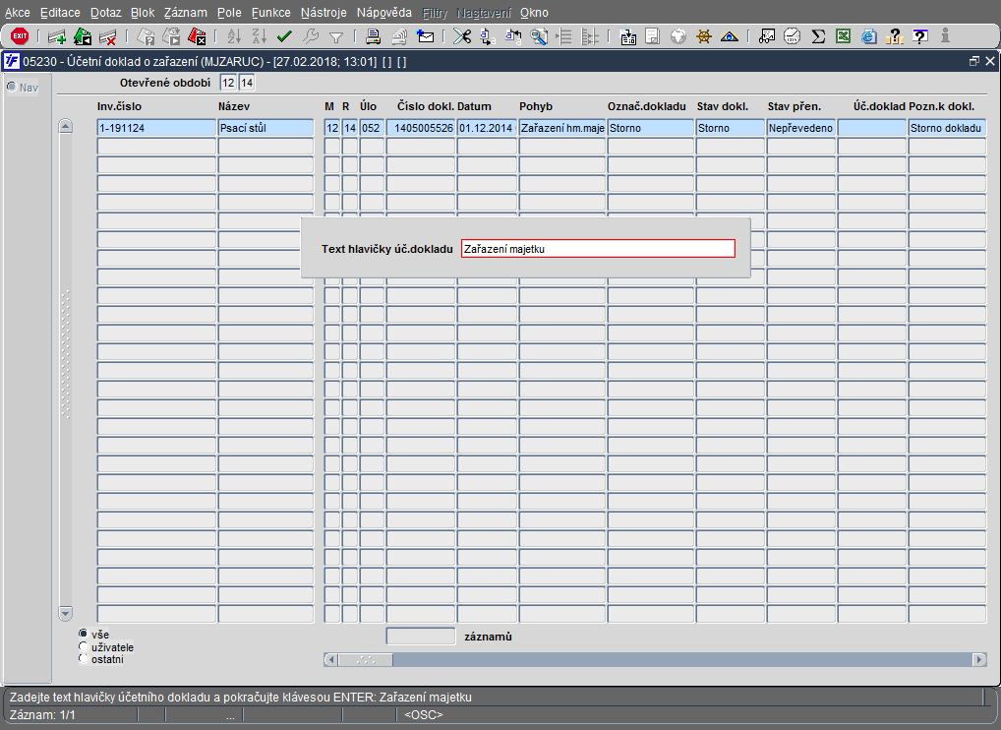1001x730 pixels.
Task: Click the magnifying glass search icon
Action: 539,37
